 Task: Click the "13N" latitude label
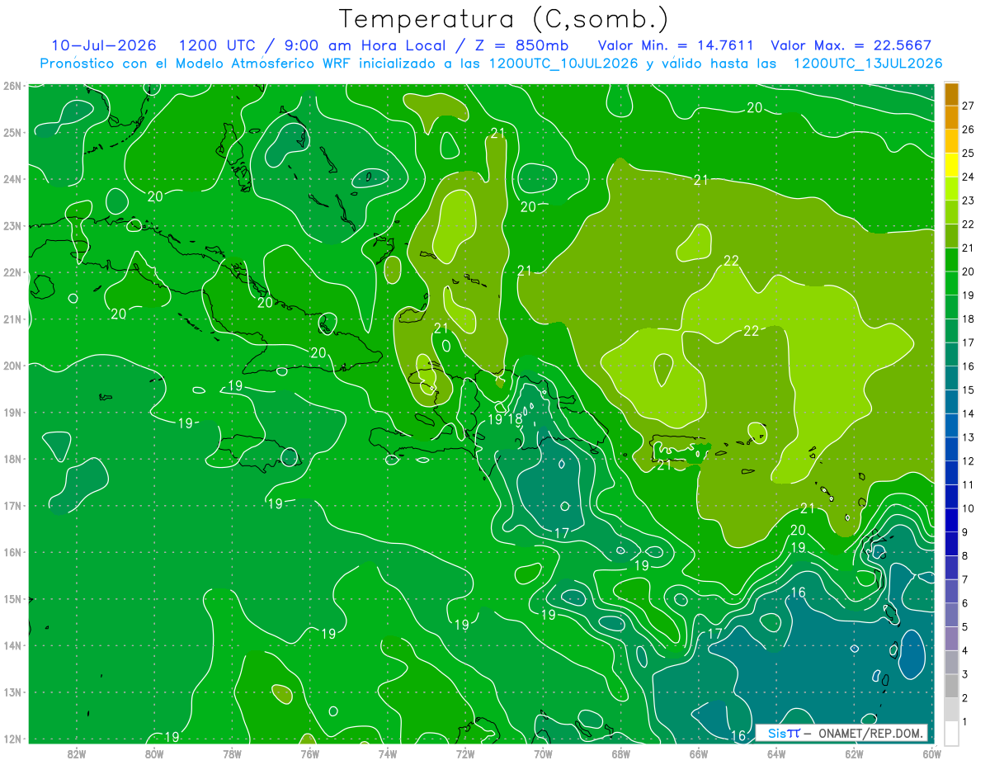12,692
